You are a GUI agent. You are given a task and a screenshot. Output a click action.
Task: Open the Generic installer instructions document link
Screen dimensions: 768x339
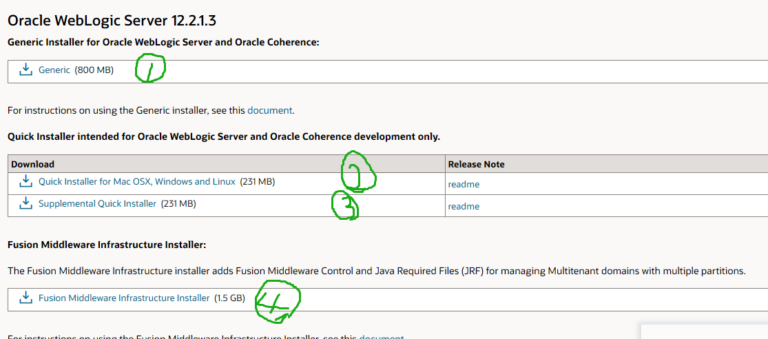(x=270, y=110)
